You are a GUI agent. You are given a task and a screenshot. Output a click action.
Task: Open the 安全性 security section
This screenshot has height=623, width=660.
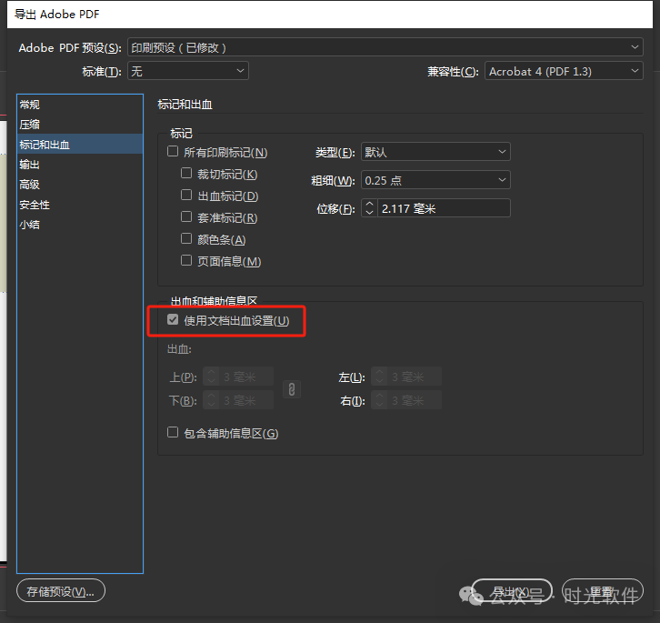pyautogui.click(x=35, y=205)
